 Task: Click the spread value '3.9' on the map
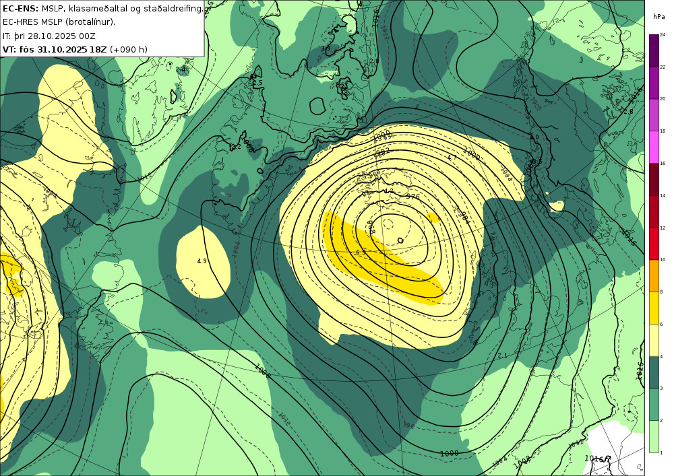326,48
